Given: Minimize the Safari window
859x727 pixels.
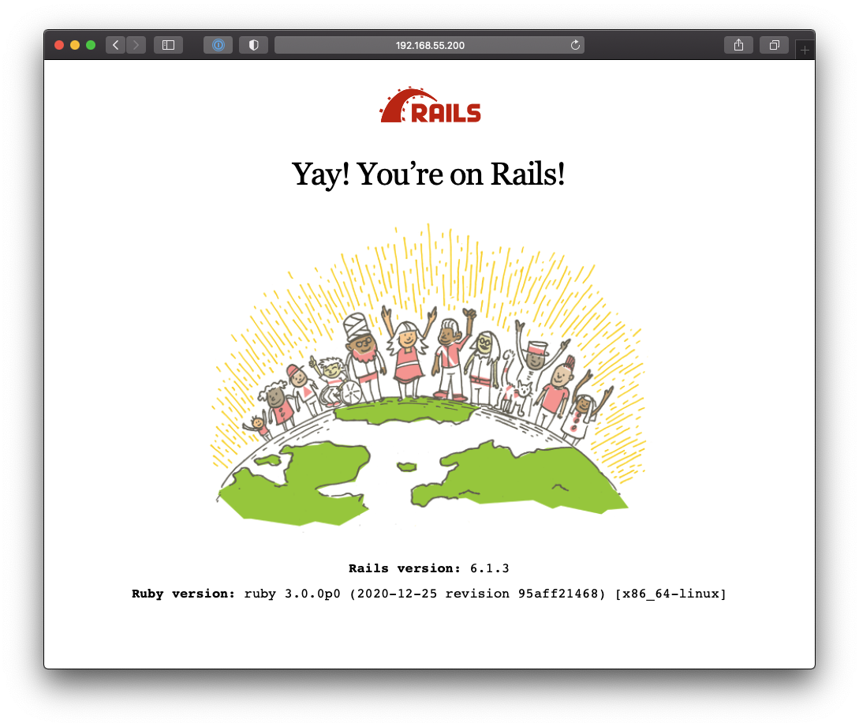Looking at the screenshot, I should tap(75, 45).
